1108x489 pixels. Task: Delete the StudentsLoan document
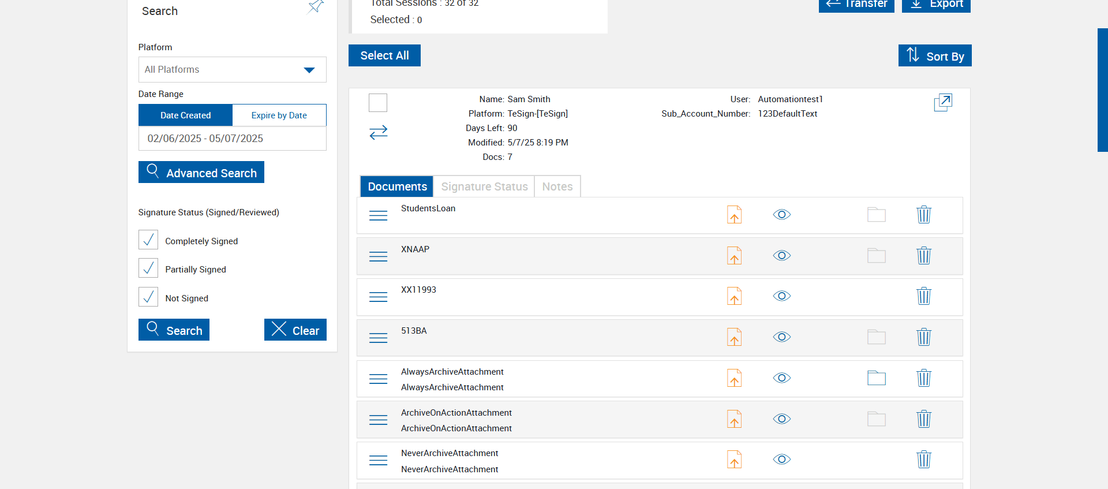point(923,215)
